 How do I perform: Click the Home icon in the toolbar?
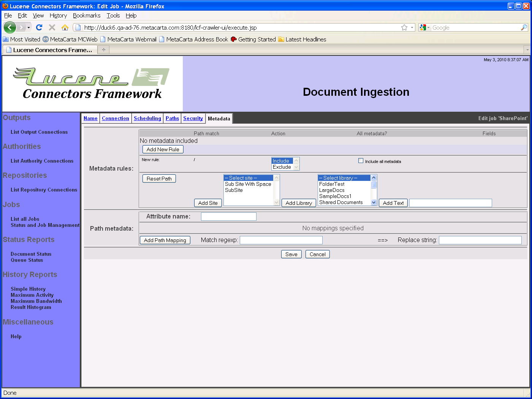pos(65,27)
